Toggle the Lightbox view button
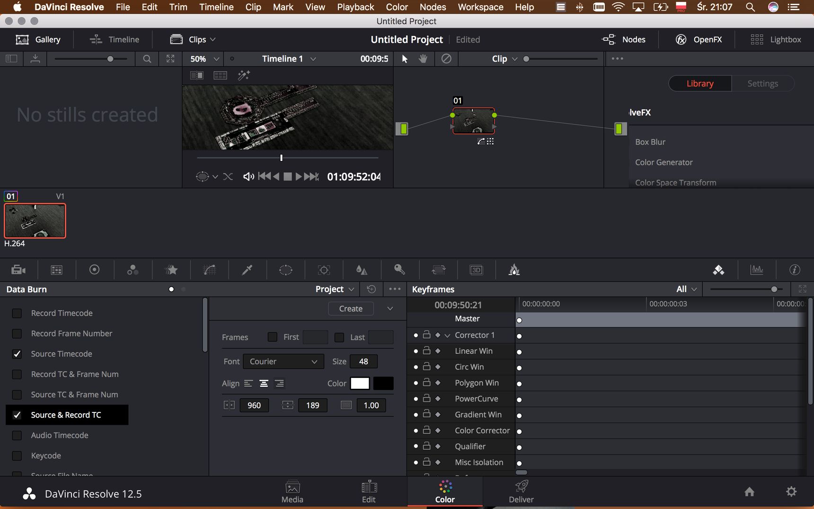This screenshot has height=509, width=814. pyautogui.click(x=776, y=39)
